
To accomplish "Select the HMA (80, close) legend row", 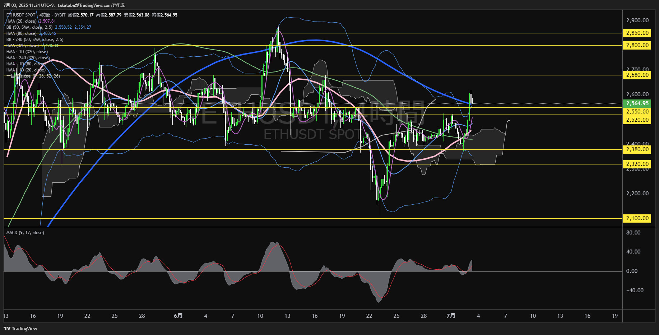I will coord(21,33).
